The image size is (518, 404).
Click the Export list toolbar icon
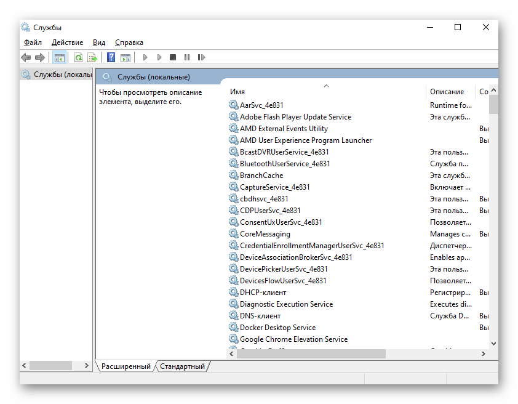[x=92, y=57]
